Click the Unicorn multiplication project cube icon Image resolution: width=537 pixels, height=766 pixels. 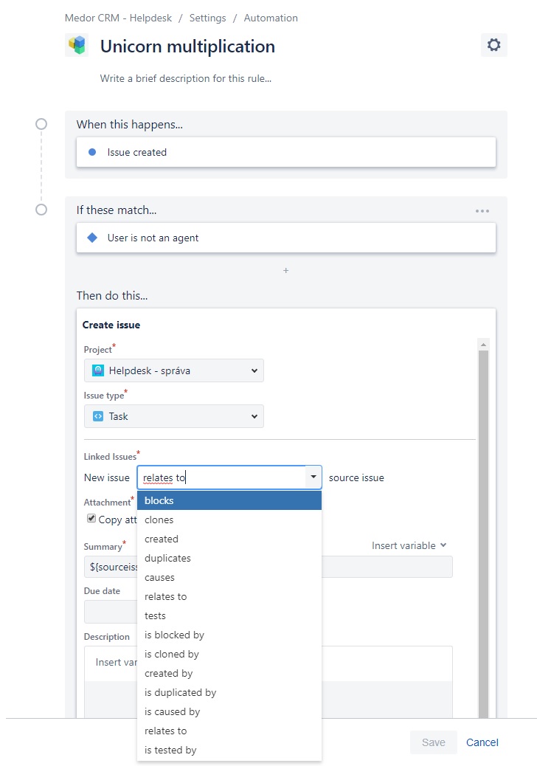77,46
